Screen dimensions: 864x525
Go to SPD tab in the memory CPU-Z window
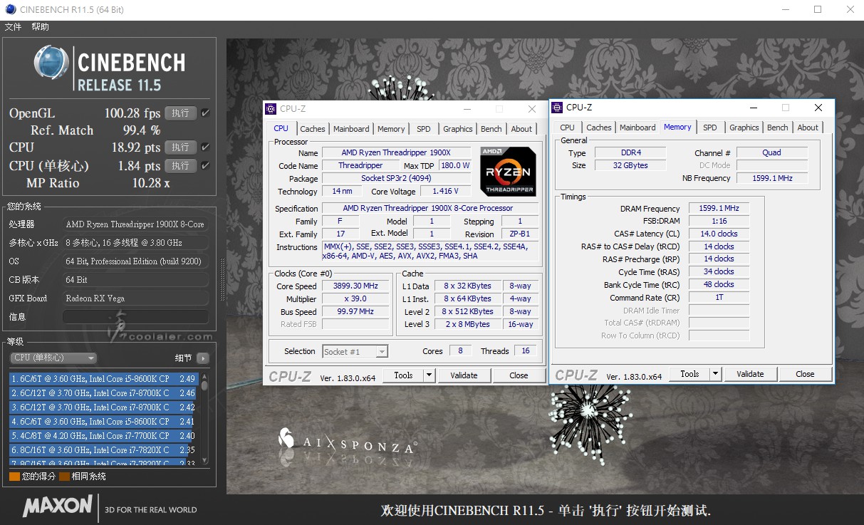coord(710,128)
